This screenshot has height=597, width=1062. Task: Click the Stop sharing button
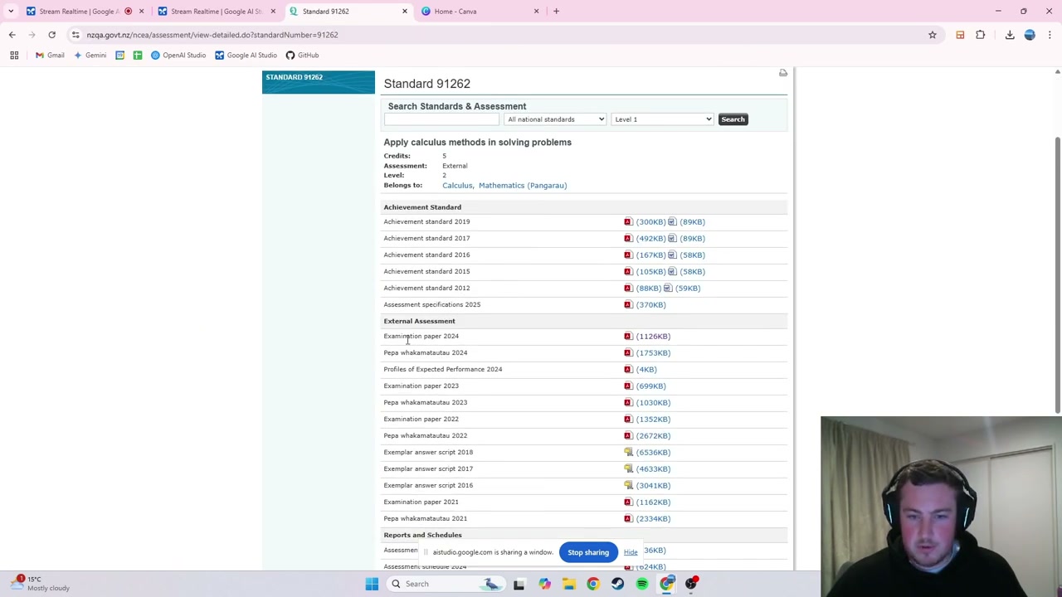tap(588, 552)
